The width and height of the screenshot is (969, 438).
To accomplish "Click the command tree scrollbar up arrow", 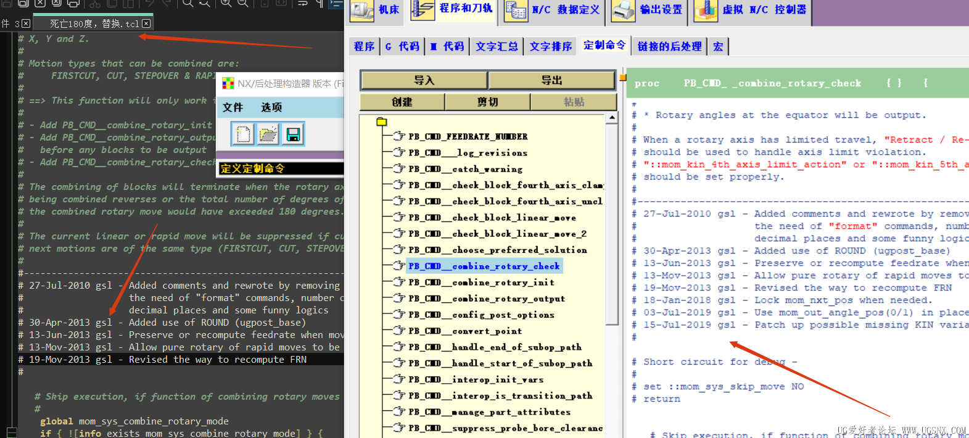I will pyautogui.click(x=612, y=117).
